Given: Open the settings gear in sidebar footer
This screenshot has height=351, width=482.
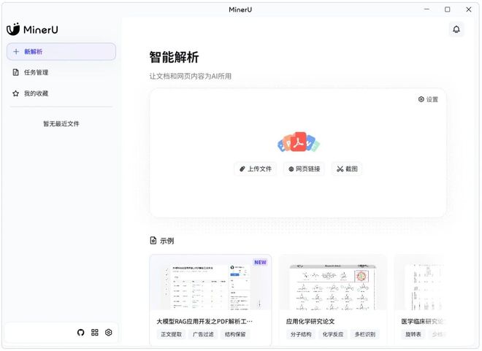Looking at the screenshot, I should [x=109, y=333].
